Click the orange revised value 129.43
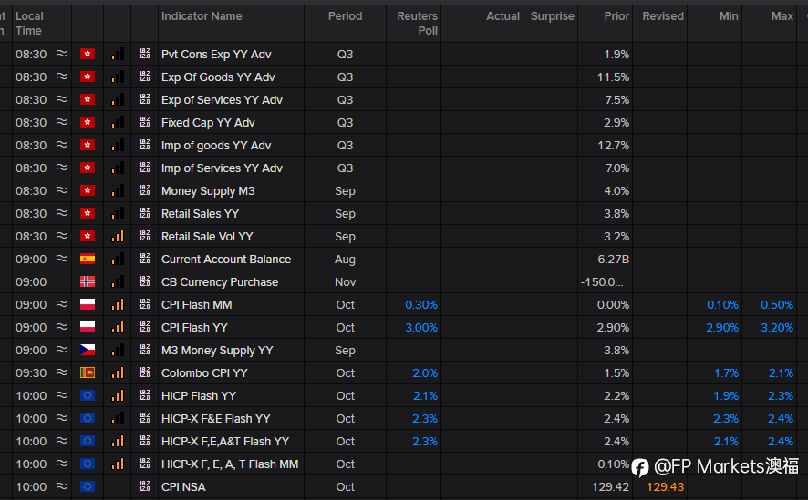Image resolution: width=808 pixels, height=500 pixels. point(663,487)
